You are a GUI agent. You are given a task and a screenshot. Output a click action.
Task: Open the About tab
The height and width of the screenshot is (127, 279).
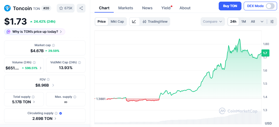point(185,8)
